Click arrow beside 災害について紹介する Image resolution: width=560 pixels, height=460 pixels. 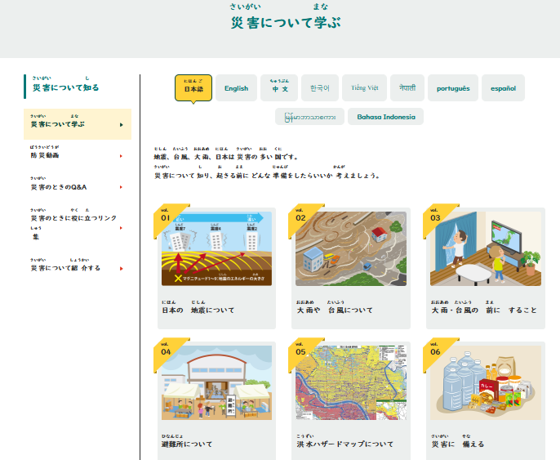[x=121, y=268]
